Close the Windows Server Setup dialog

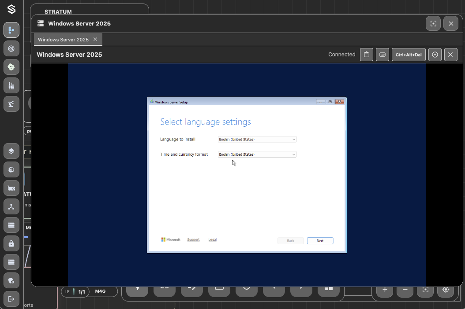[340, 102]
